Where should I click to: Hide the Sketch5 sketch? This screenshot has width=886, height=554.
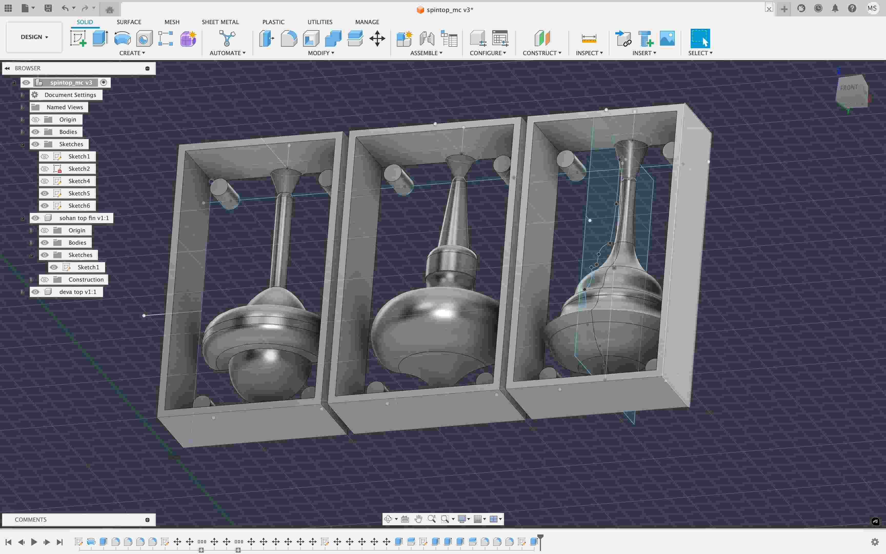(x=45, y=193)
